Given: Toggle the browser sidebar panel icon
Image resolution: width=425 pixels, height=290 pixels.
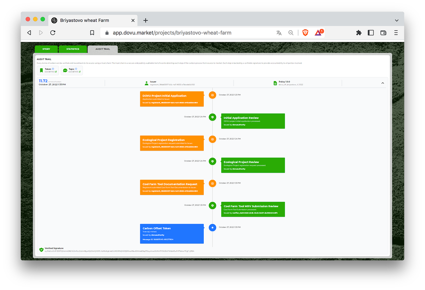Looking at the screenshot, I should click(371, 33).
